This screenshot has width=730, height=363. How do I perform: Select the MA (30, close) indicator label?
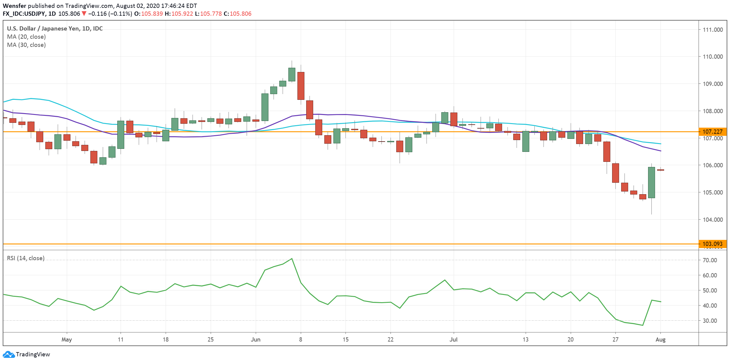[x=27, y=45]
